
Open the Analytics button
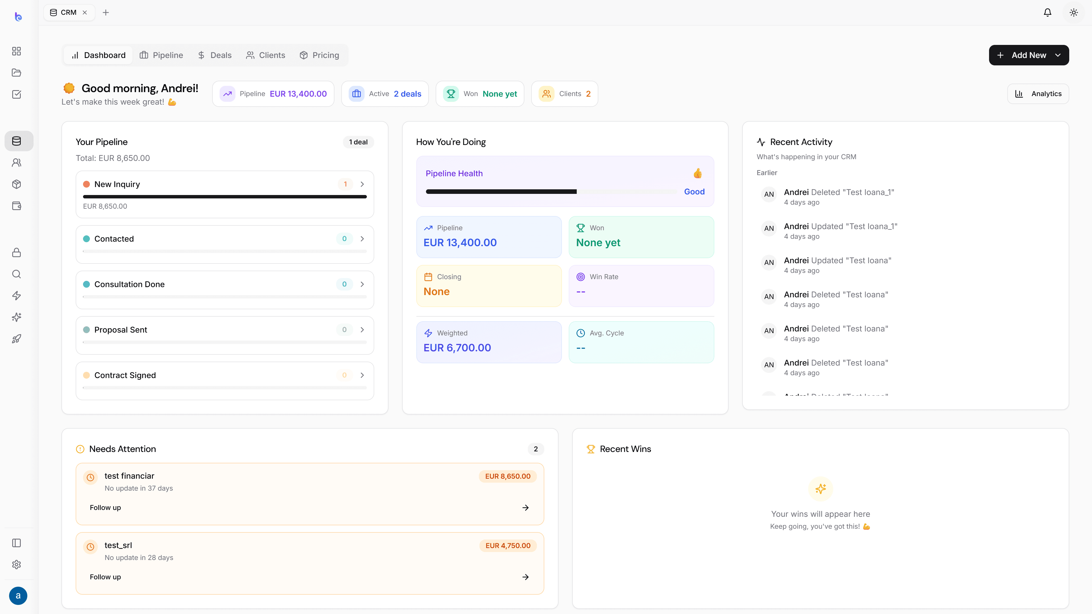click(1038, 94)
